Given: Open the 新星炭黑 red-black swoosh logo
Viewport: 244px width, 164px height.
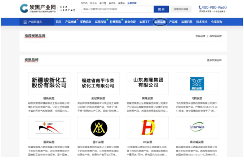Looking at the screenshot, I should pyautogui.click(x=49, y=127).
